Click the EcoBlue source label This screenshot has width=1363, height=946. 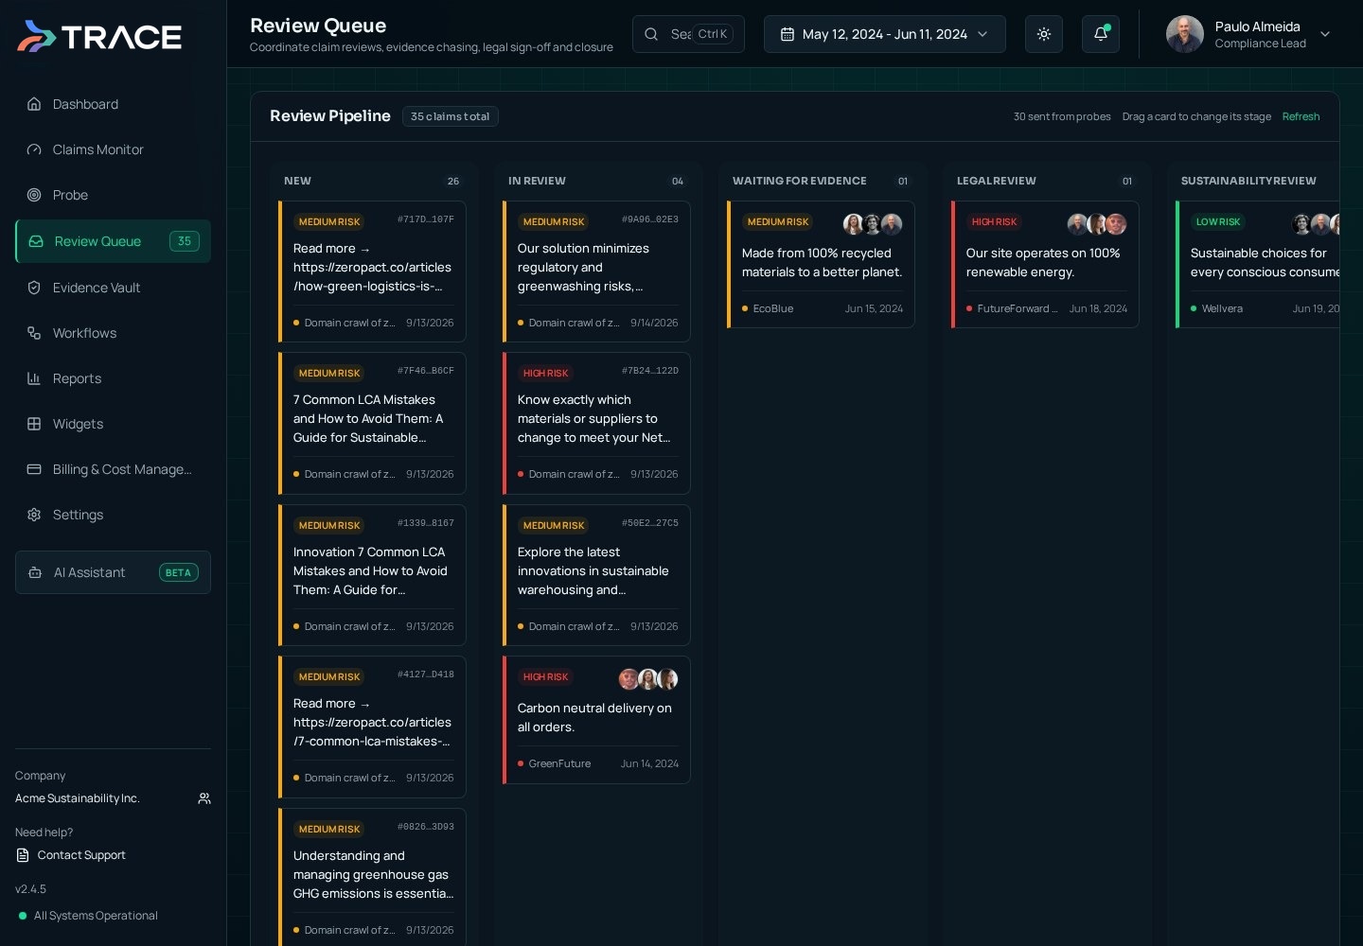coord(773,308)
